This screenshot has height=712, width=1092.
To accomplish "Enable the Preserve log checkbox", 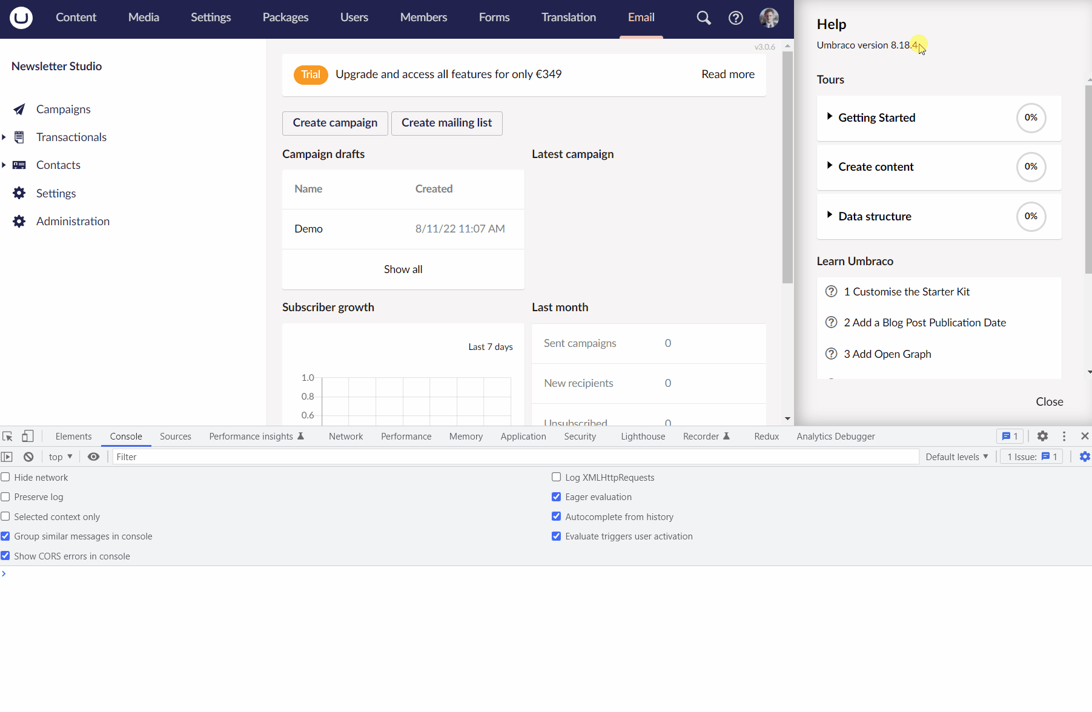I will coord(5,497).
